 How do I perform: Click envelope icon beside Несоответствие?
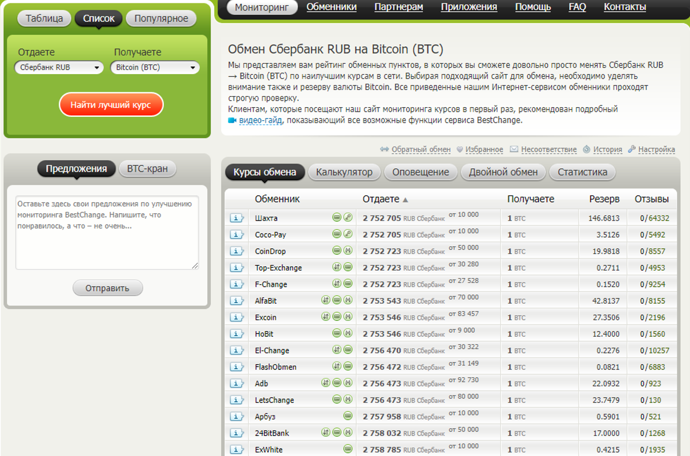514,149
